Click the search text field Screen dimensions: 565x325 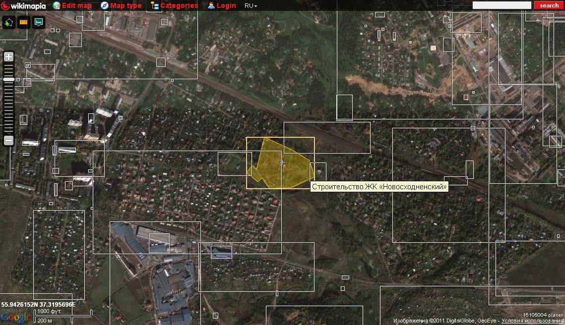click(x=502, y=5)
